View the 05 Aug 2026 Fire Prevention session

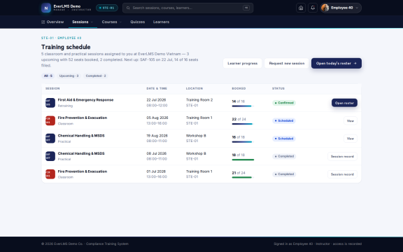(351, 121)
